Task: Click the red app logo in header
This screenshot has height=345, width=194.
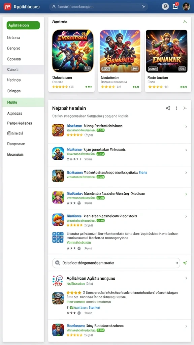Action: click(7, 7)
